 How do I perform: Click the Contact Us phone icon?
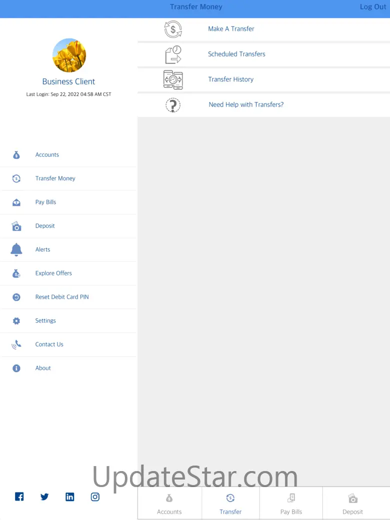pyautogui.click(x=16, y=345)
